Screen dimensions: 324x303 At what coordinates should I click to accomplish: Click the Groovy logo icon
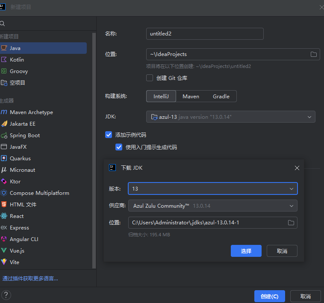click(4, 71)
